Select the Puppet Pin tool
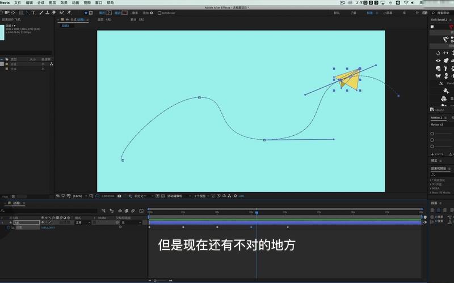Viewport: 454px width, 283px height. (69, 12)
